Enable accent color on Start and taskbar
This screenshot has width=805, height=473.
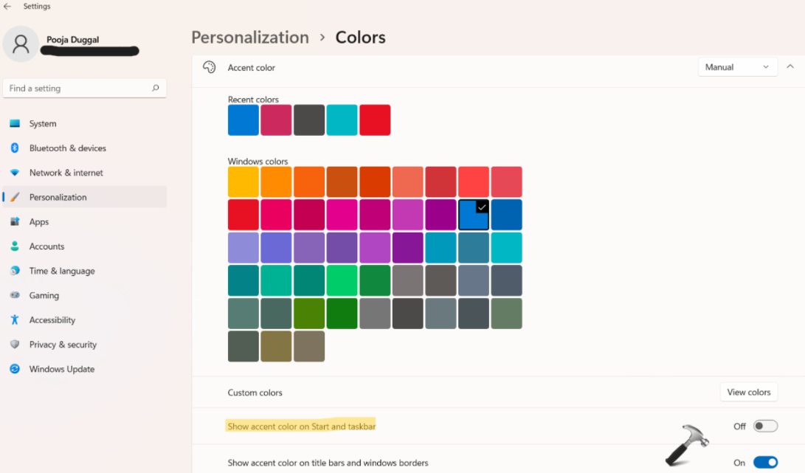pos(765,426)
